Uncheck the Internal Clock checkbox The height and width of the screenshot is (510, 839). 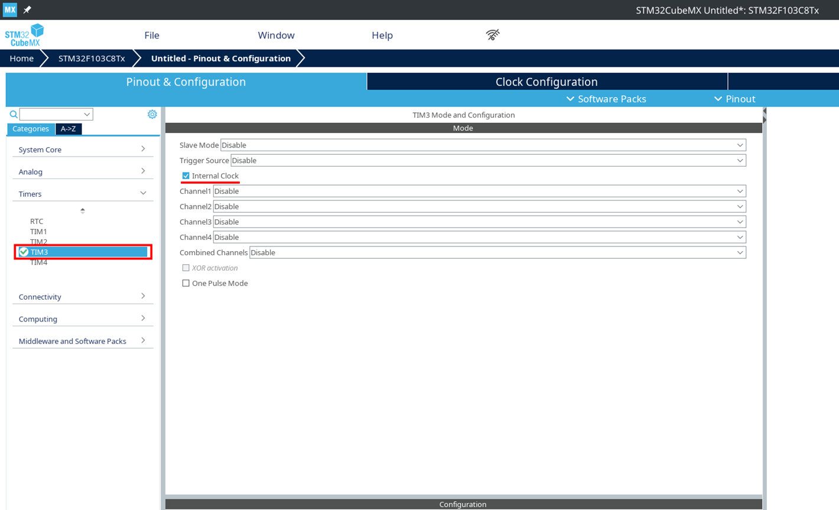(x=186, y=176)
